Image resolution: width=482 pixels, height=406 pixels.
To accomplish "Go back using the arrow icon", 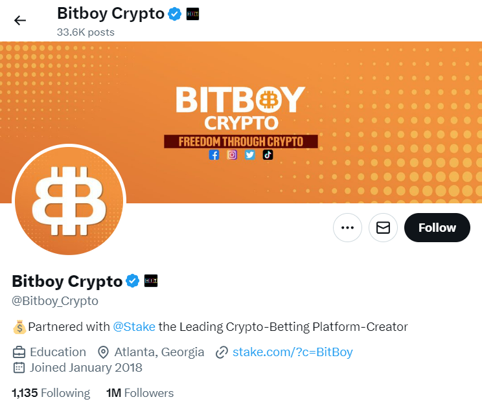I will click(x=20, y=21).
